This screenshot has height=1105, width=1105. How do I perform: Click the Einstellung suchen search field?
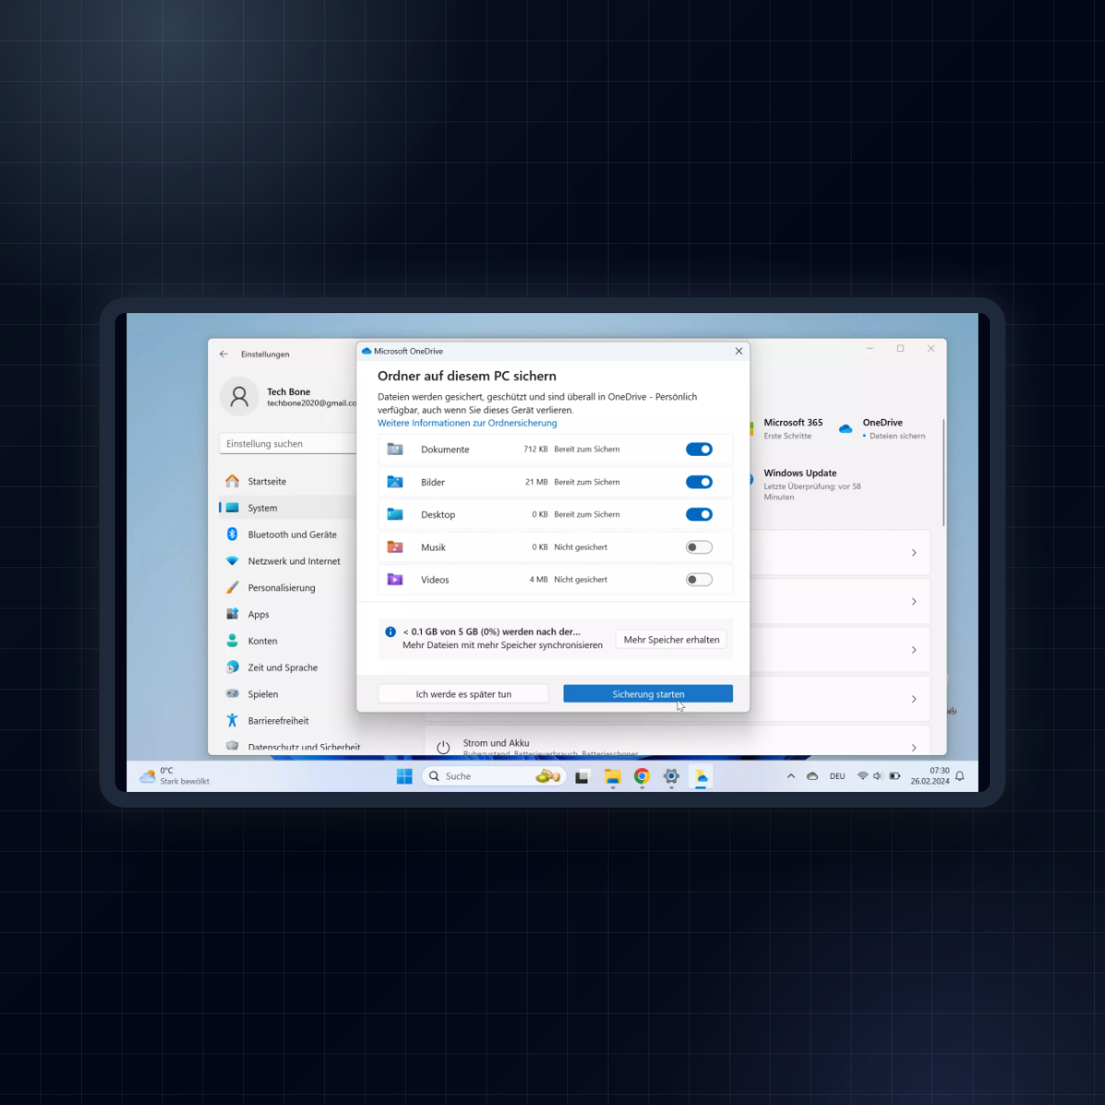click(288, 444)
